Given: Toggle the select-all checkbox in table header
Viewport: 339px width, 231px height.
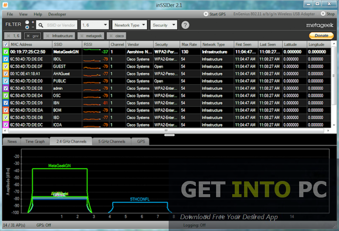Looking at the screenshot, I should tap(6, 45).
